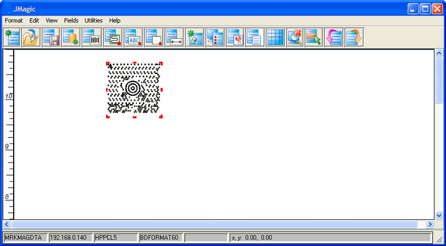Viewport: 446px width, 246px height.
Task: Toggle the grid display icon
Action: [x=275, y=37]
